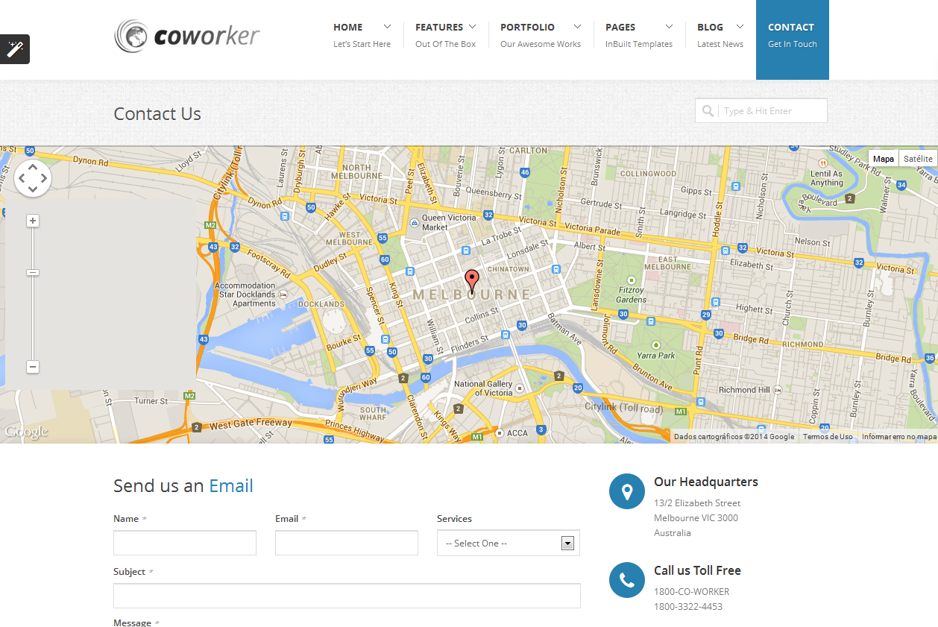Click the map pan control arrows
Viewport: 938px width, 627px height.
pos(33,179)
